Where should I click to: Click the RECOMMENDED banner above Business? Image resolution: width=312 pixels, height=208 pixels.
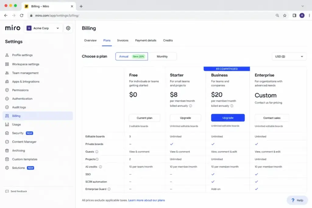227,69
